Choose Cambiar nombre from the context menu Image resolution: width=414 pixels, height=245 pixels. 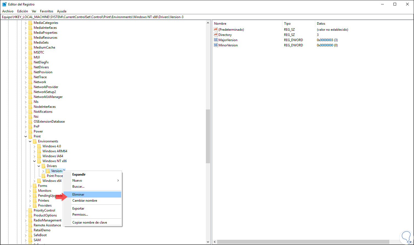click(x=92, y=201)
